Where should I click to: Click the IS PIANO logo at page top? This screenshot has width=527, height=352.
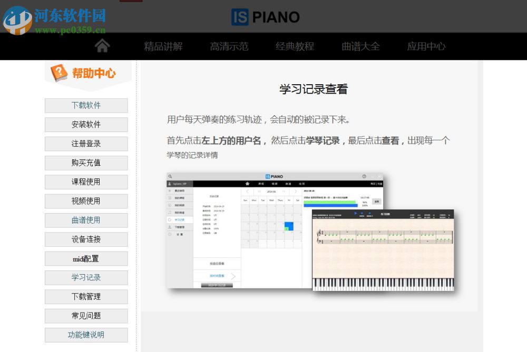[266, 17]
